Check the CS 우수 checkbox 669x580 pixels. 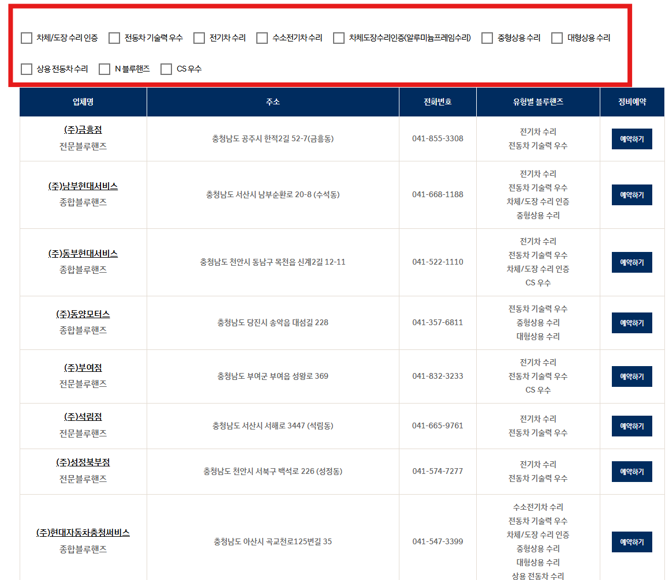[166, 69]
